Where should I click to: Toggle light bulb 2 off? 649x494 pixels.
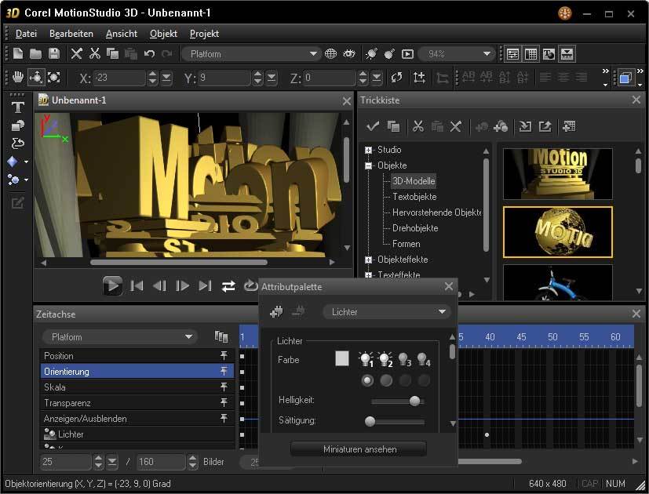coord(385,359)
